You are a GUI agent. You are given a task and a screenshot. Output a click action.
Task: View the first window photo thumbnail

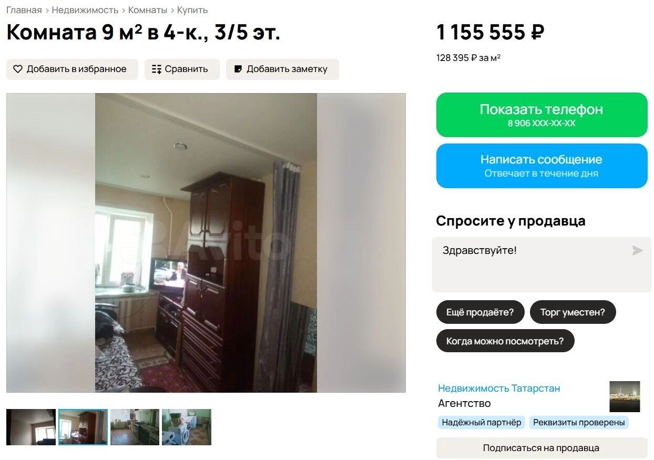tap(31, 427)
